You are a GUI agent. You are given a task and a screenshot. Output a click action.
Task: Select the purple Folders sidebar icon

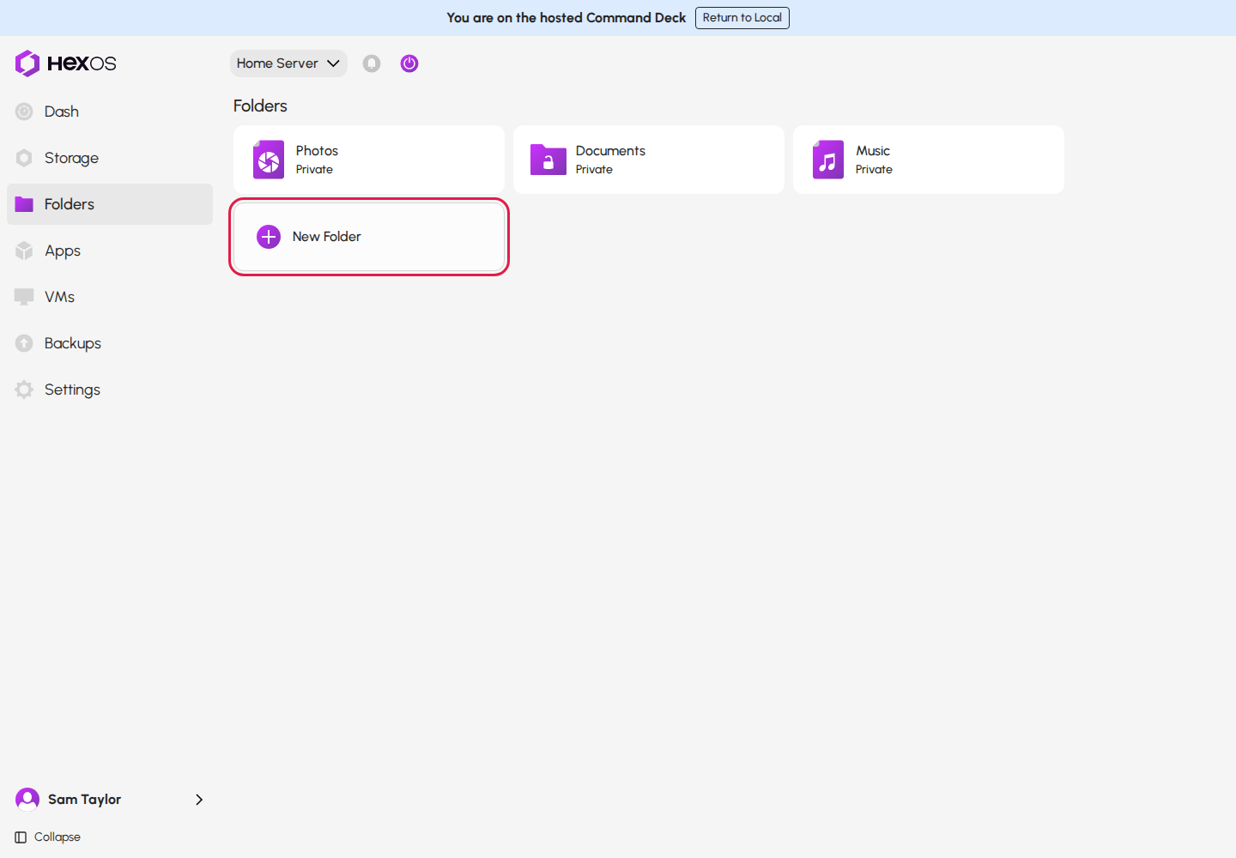click(x=24, y=204)
